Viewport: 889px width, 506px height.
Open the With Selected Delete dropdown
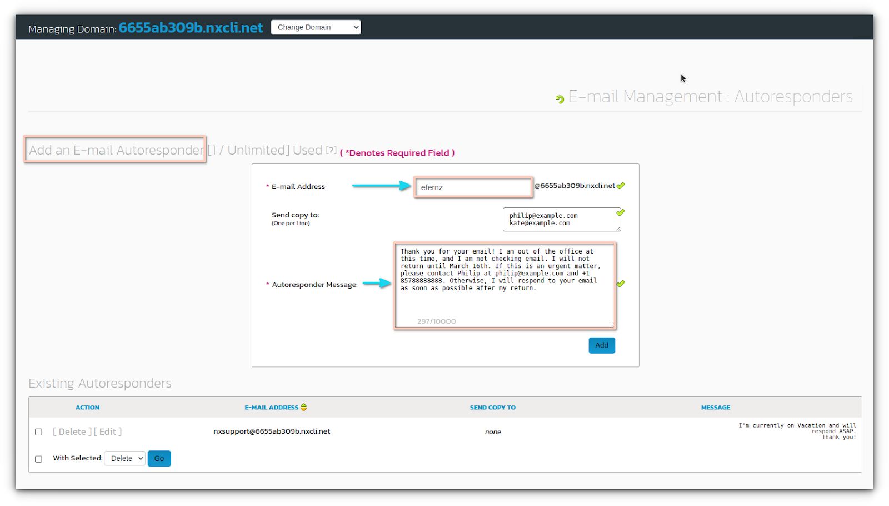click(x=125, y=458)
